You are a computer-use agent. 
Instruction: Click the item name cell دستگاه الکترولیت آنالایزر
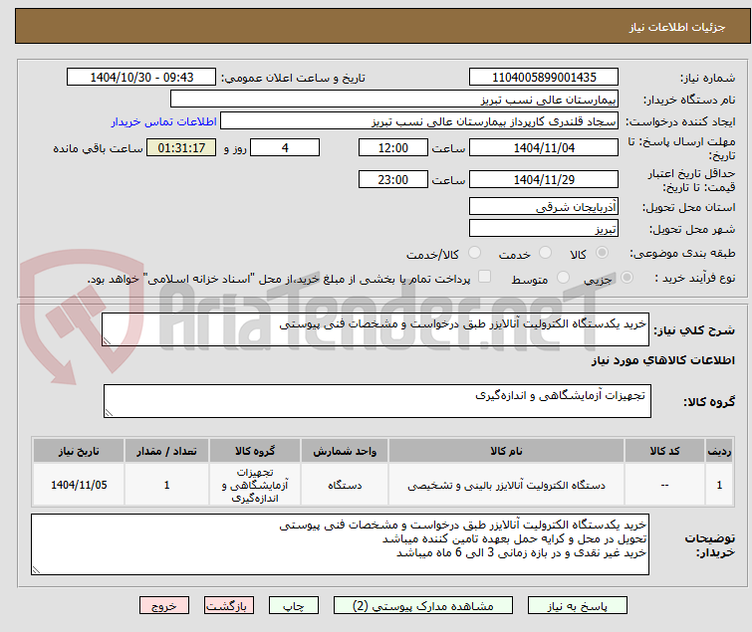point(506,485)
